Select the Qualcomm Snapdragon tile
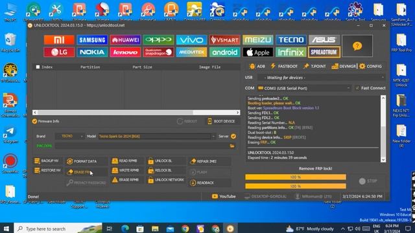Image resolution: width=415 pixels, height=233 pixels. point(158,52)
